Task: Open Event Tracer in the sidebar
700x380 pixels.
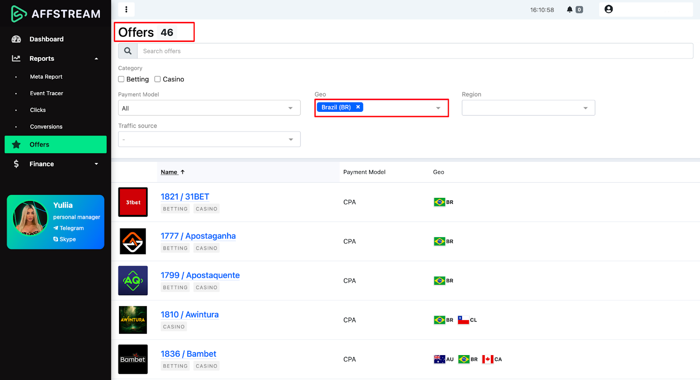Action: (46, 93)
